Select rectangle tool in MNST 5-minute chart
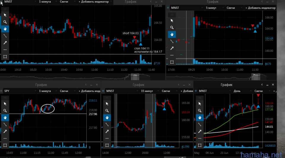The height and width of the screenshot is (158, 285). tap(172, 62)
